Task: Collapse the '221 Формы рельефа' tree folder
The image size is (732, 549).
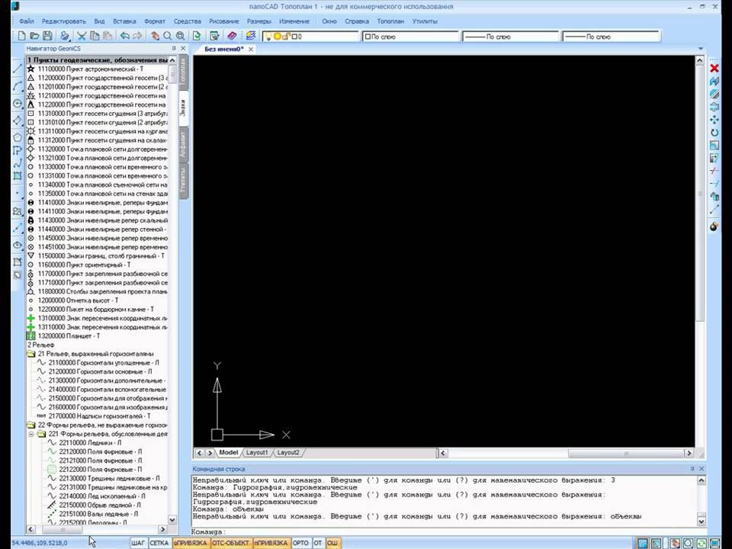Action: 30,434
